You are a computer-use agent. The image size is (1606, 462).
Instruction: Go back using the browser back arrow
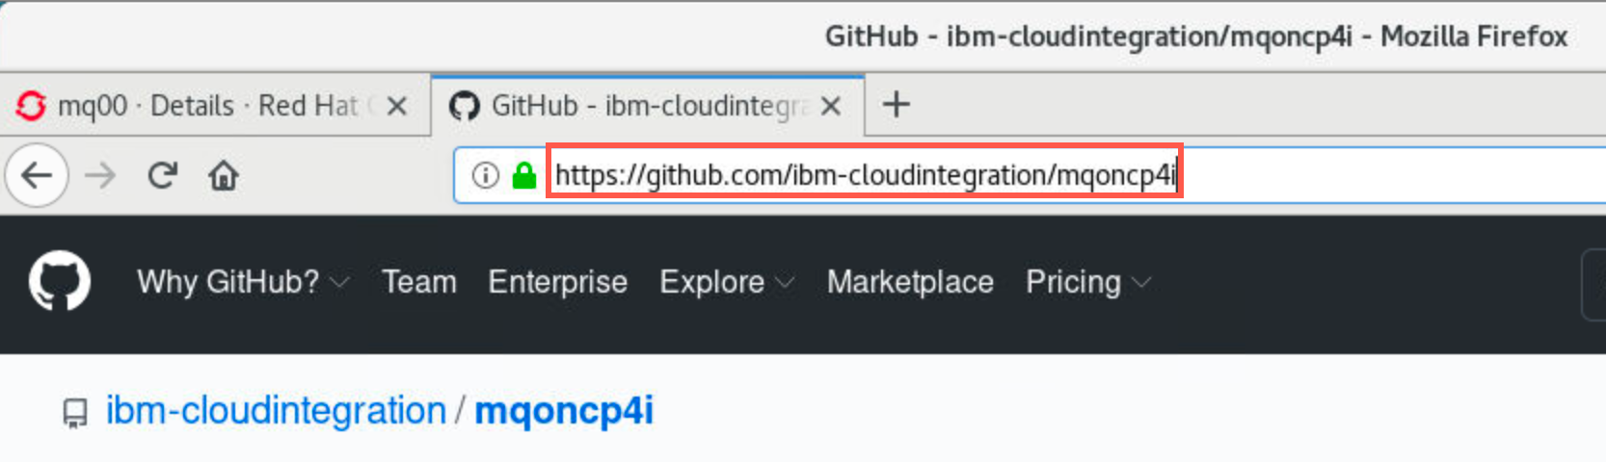(x=37, y=175)
